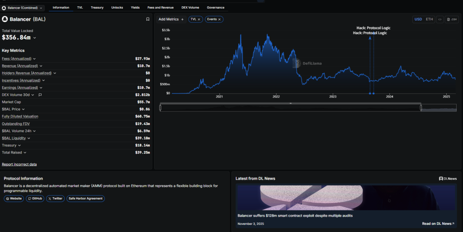Visit Balancer's Website link

click(x=14, y=198)
